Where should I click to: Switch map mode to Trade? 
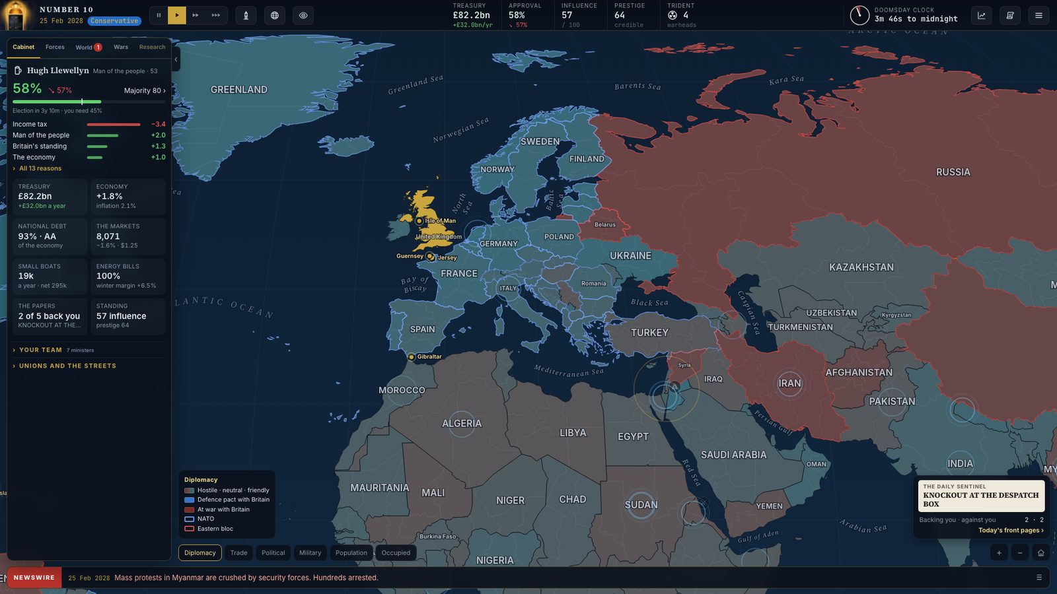pyautogui.click(x=238, y=553)
